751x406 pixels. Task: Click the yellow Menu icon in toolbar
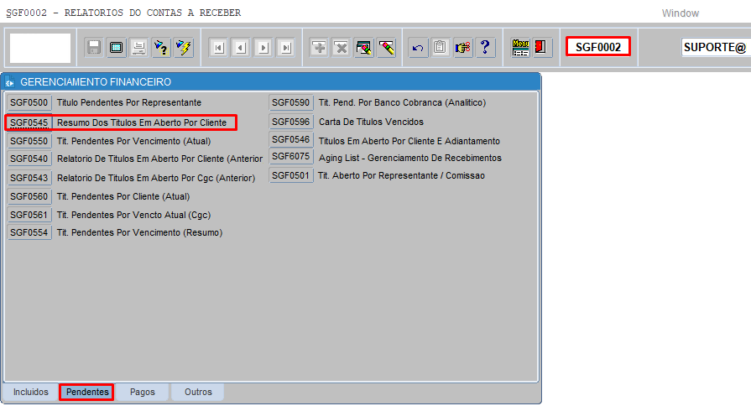pos(520,48)
